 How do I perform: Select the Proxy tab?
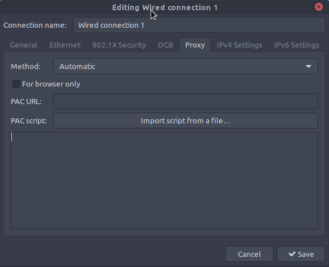click(195, 45)
